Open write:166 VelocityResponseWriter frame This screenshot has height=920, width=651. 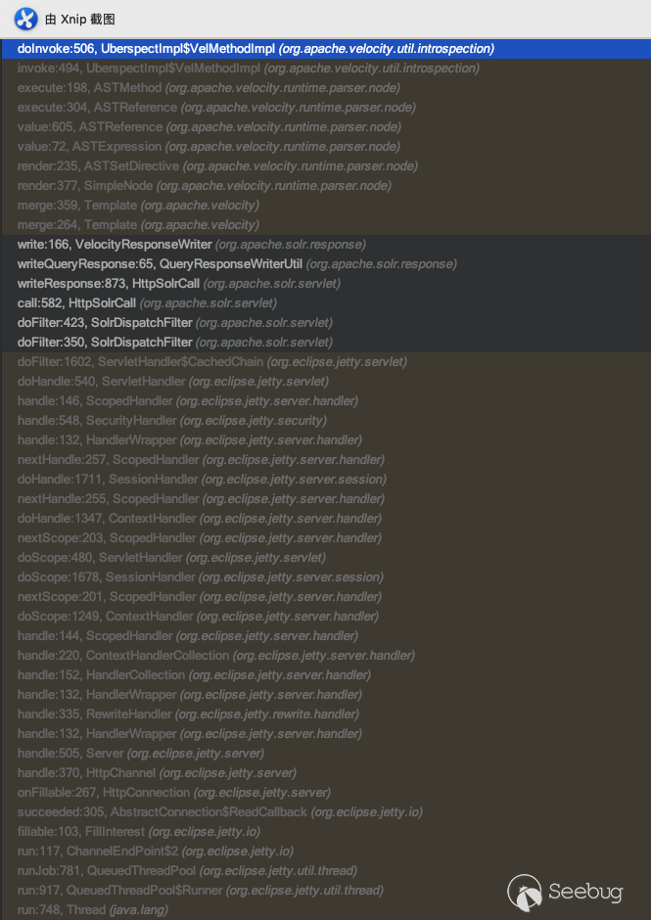[191, 245]
